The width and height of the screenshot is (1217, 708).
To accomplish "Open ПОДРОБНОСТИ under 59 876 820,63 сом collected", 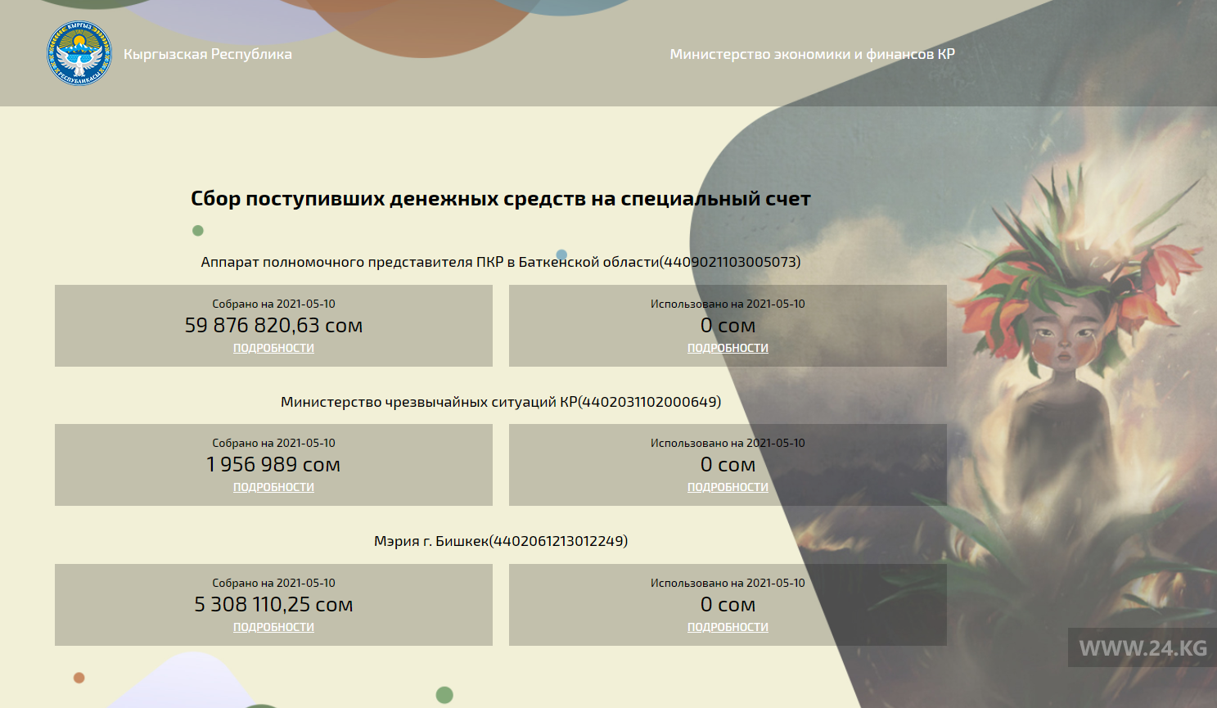I will pos(273,348).
